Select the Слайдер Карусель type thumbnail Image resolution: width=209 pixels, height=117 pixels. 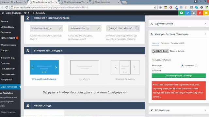coord(125,67)
